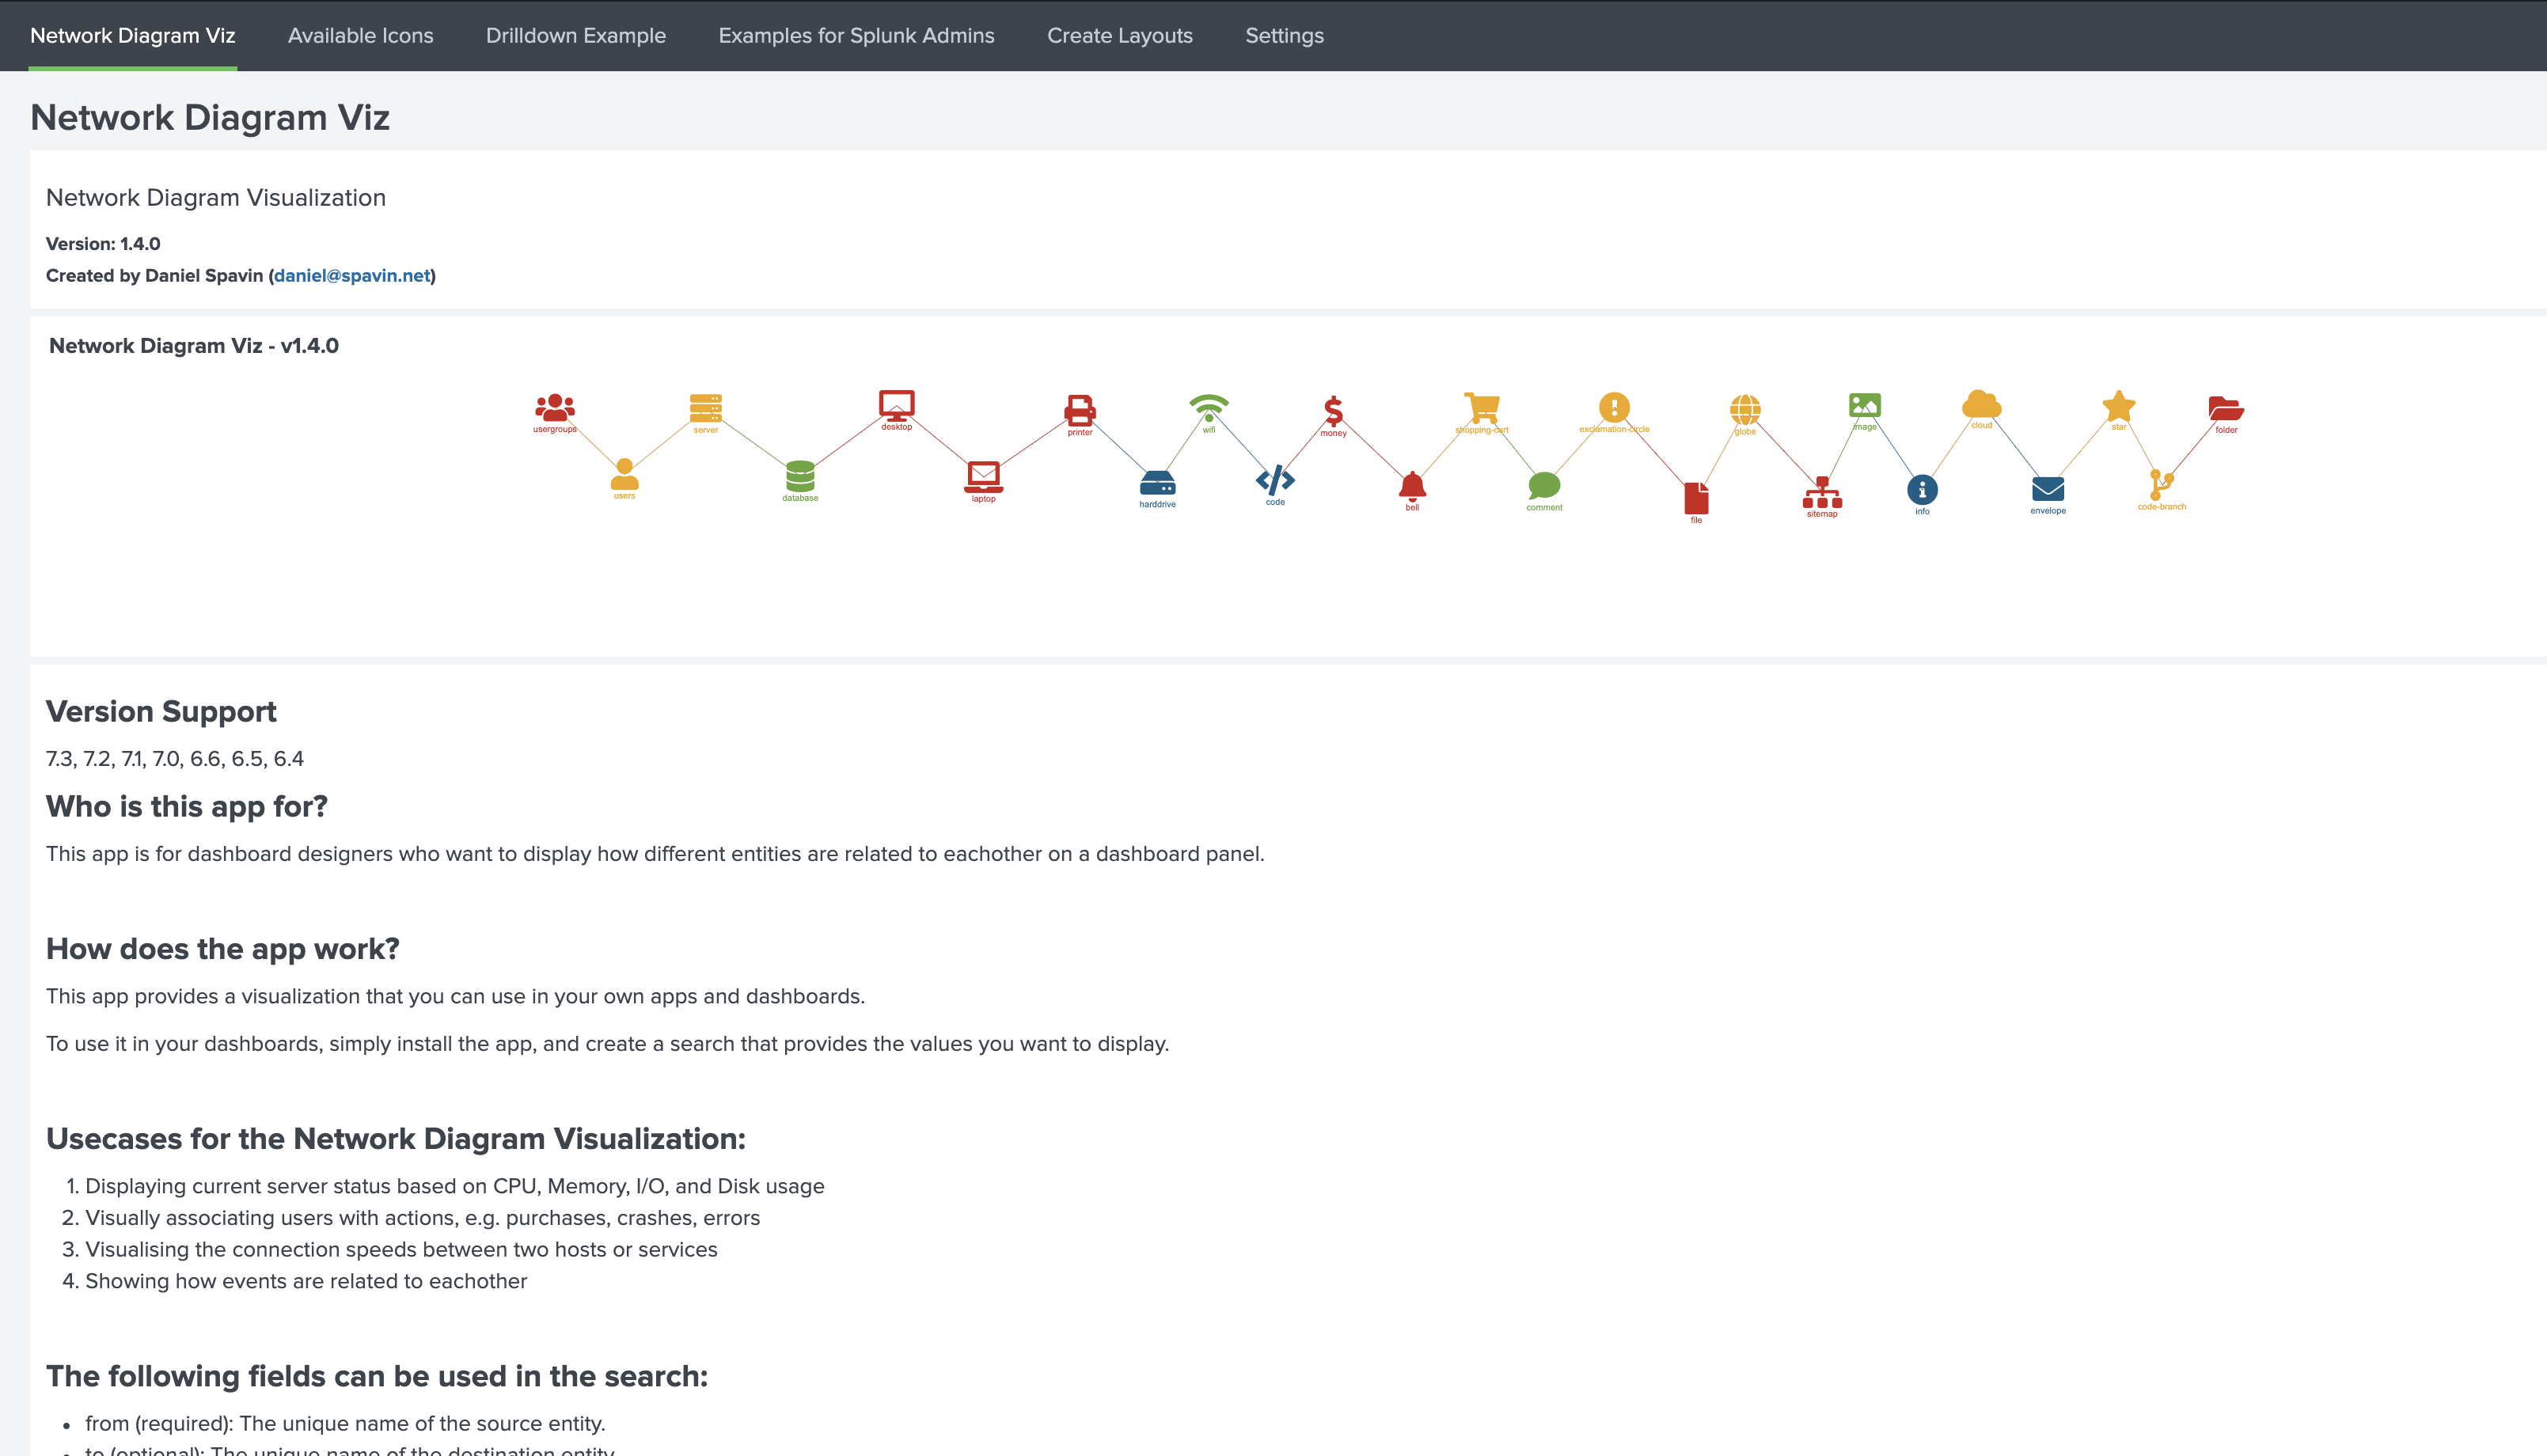
Task: Click the daniel@spavin.net email link
Action: 352,275
